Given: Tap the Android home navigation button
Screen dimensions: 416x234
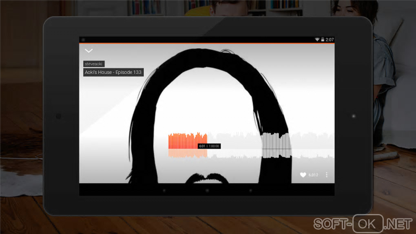Looking at the screenshot, I should [207, 190].
